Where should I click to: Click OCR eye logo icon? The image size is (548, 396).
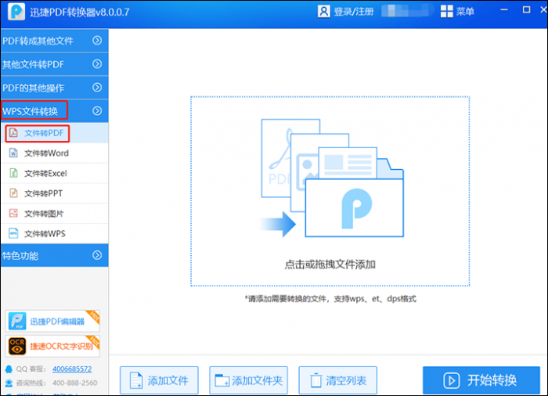pyautogui.click(x=17, y=346)
